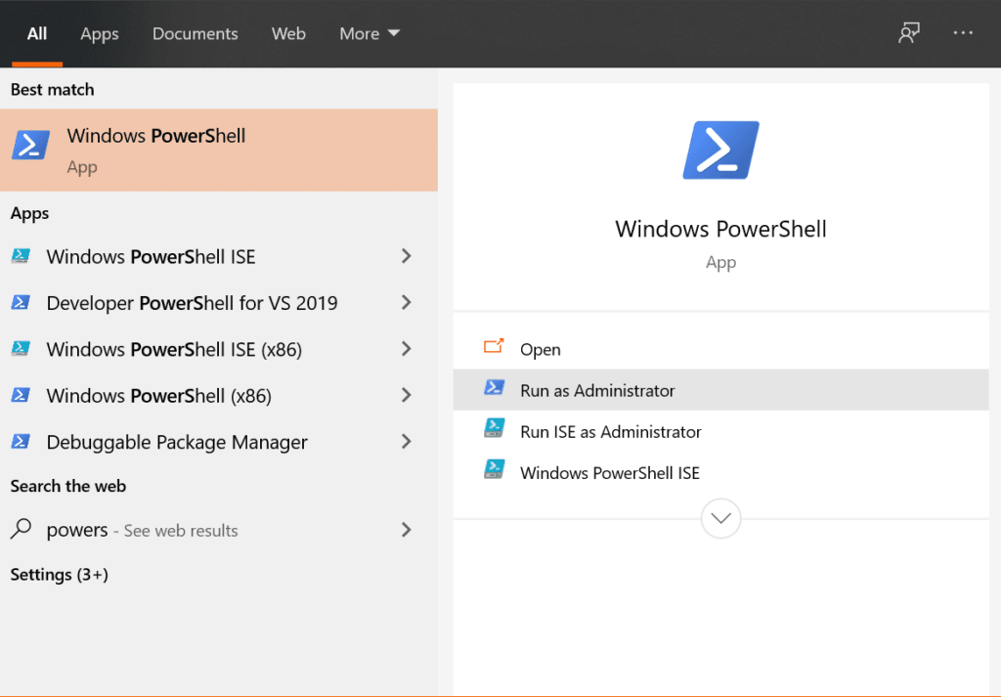Expand Debuggable Package Manager arrow
This screenshot has width=1001, height=697.
406,441
